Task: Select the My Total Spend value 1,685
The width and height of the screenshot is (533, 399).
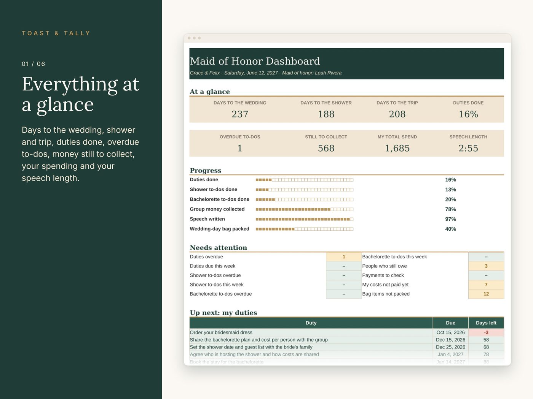Action: tap(397, 148)
